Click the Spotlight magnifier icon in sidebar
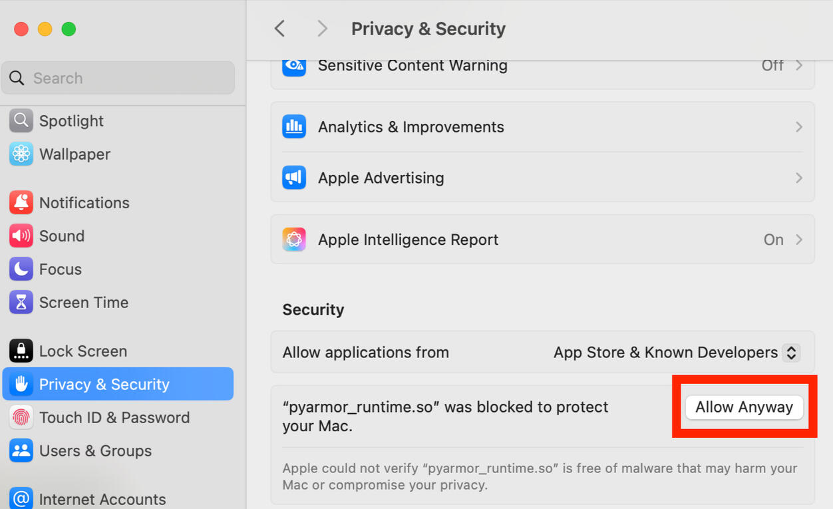833x509 pixels. click(x=21, y=120)
